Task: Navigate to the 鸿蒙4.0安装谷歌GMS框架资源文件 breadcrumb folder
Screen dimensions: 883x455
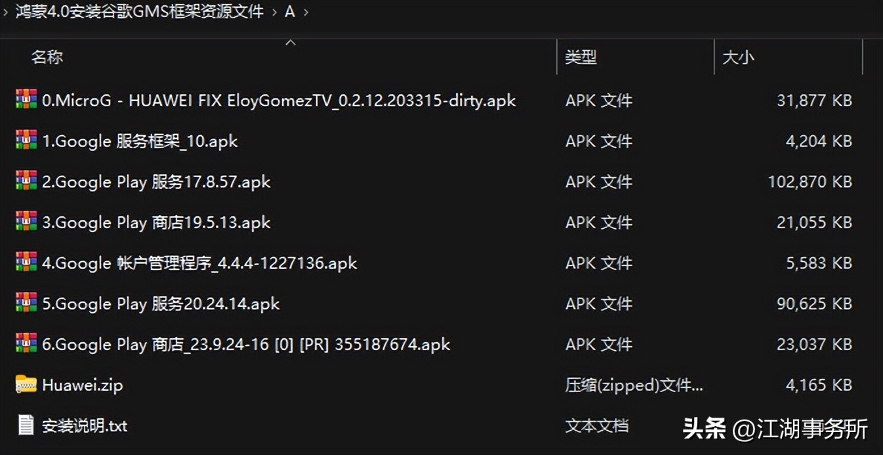Action: (x=140, y=12)
